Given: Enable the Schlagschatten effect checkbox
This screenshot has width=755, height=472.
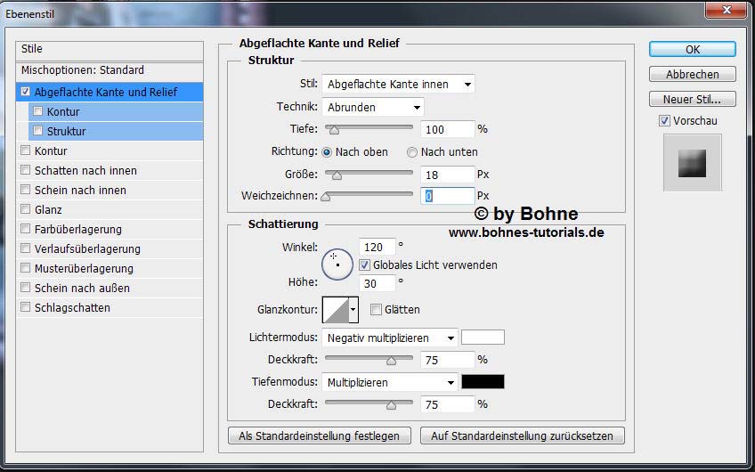Looking at the screenshot, I should click(x=26, y=307).
